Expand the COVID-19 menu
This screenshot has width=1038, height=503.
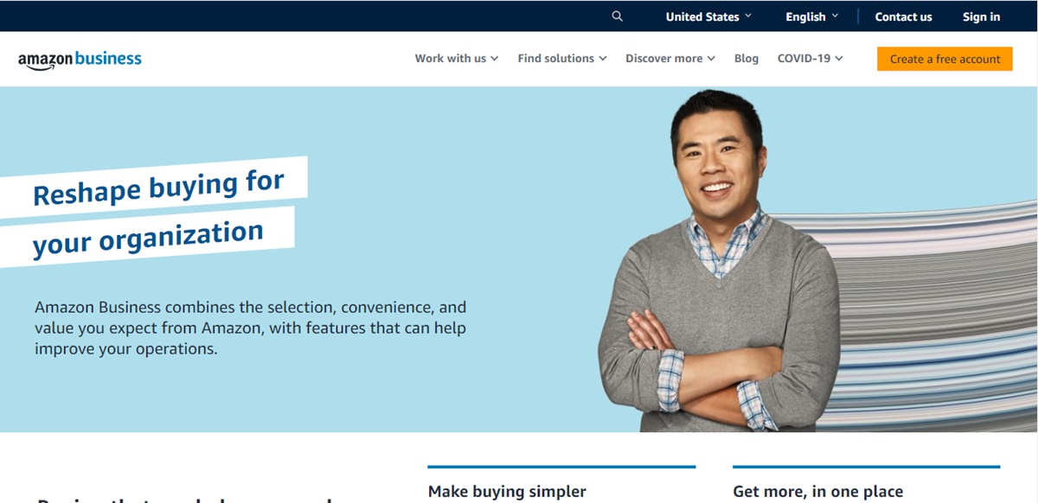coord(810,59)
